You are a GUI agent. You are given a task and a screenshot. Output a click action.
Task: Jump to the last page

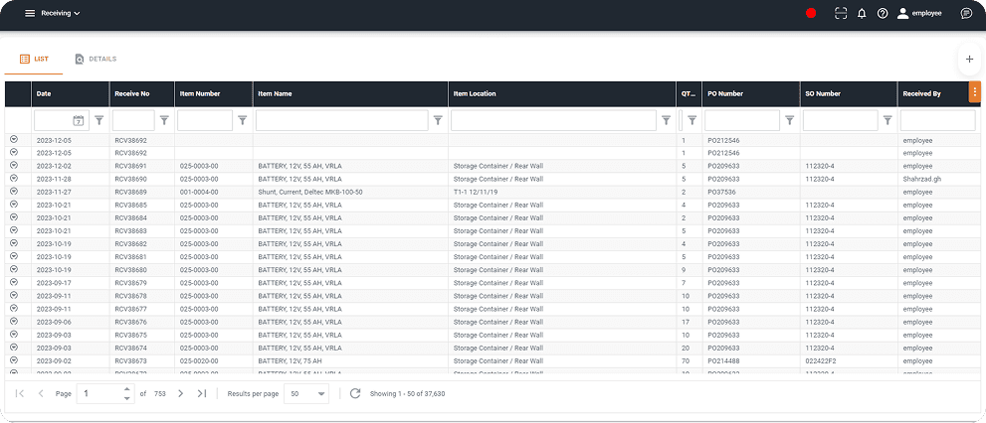pyautogui.click(x=202, y=393)
